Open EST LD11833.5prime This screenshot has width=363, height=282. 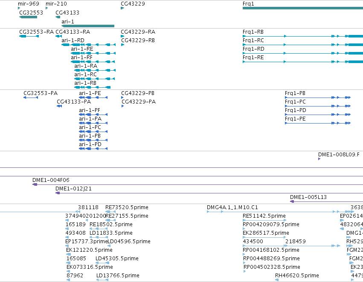point(99,237)
